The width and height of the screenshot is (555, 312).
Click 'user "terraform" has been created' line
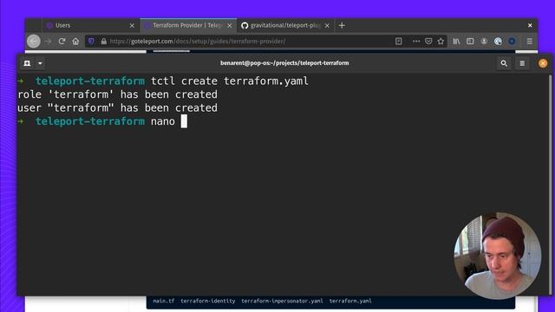(x=118, y=107)
